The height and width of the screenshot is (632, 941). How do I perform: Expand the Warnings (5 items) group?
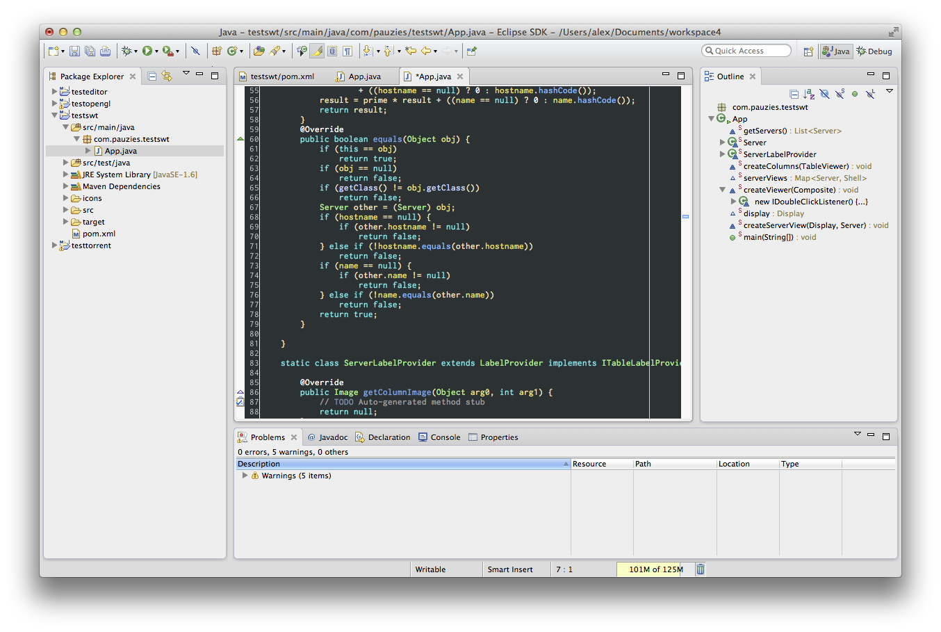(x=245, y=476)
